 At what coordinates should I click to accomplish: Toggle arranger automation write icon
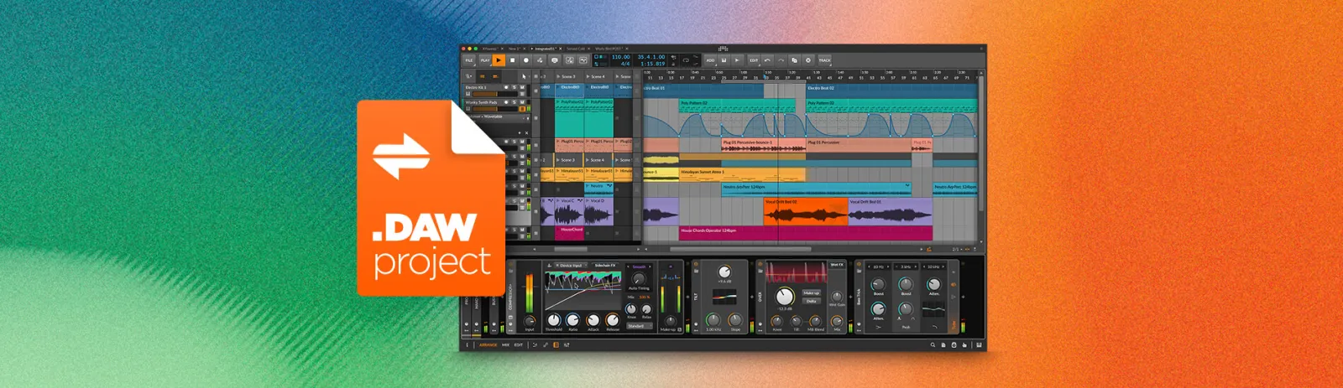click(x=540, y=60)
